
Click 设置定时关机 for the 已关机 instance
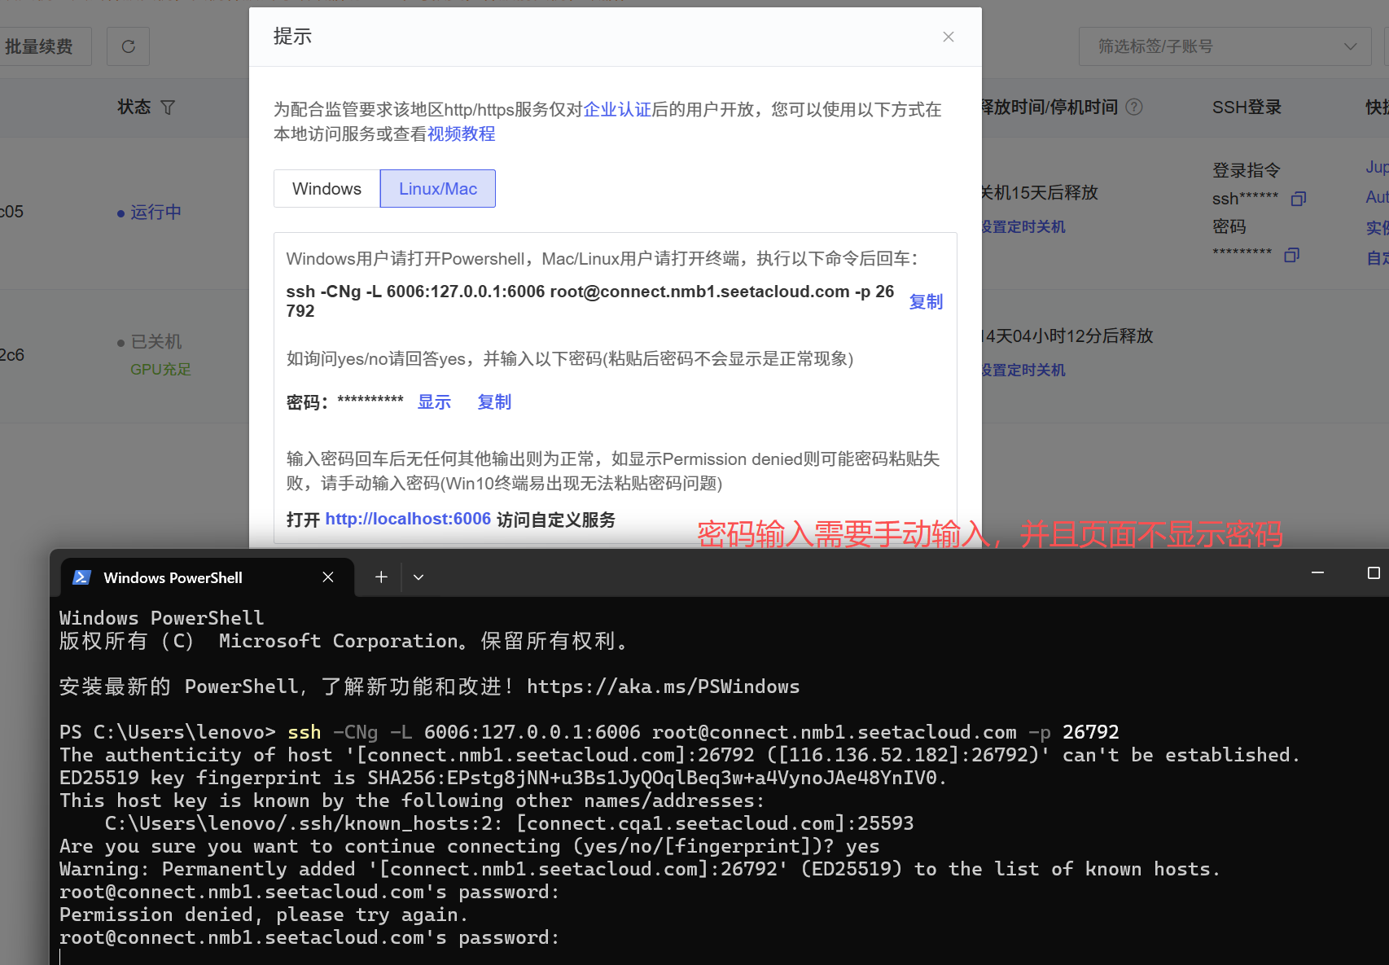[1023, 370]
